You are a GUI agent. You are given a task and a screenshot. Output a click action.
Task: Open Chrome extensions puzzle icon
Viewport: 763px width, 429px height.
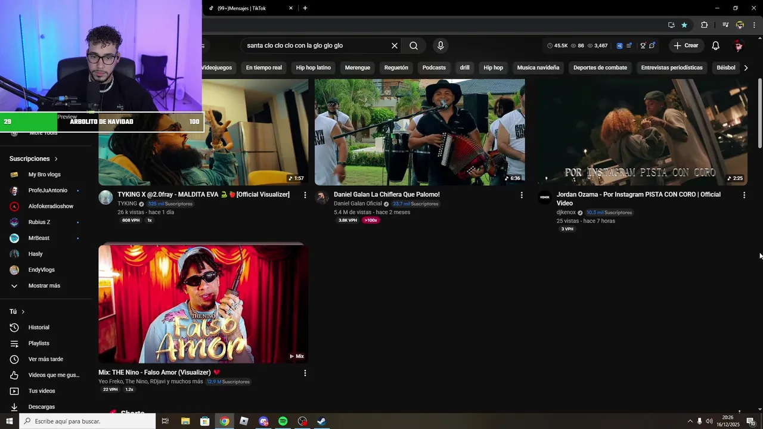click(704, 25)
